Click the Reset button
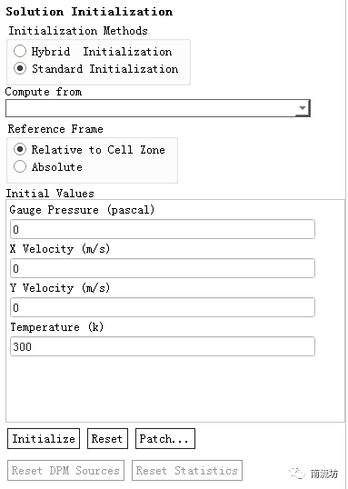The image size is (348, 489). (107, 438)
